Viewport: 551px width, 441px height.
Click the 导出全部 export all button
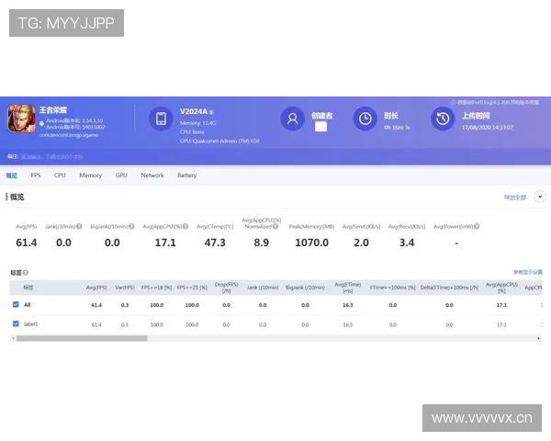pos(514,198)
